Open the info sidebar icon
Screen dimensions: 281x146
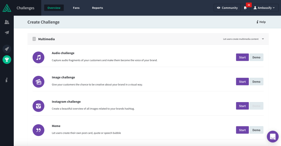tap(7, 80)
